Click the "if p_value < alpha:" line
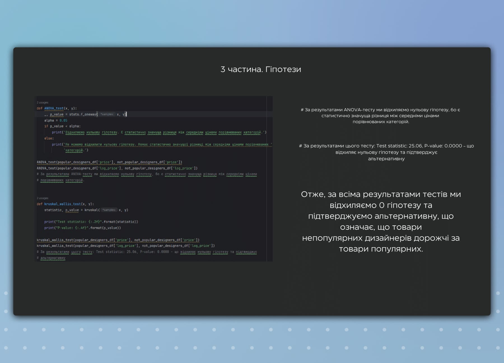Image resolution: width=504 pixels, height=363 pixels. click(62, 126)
